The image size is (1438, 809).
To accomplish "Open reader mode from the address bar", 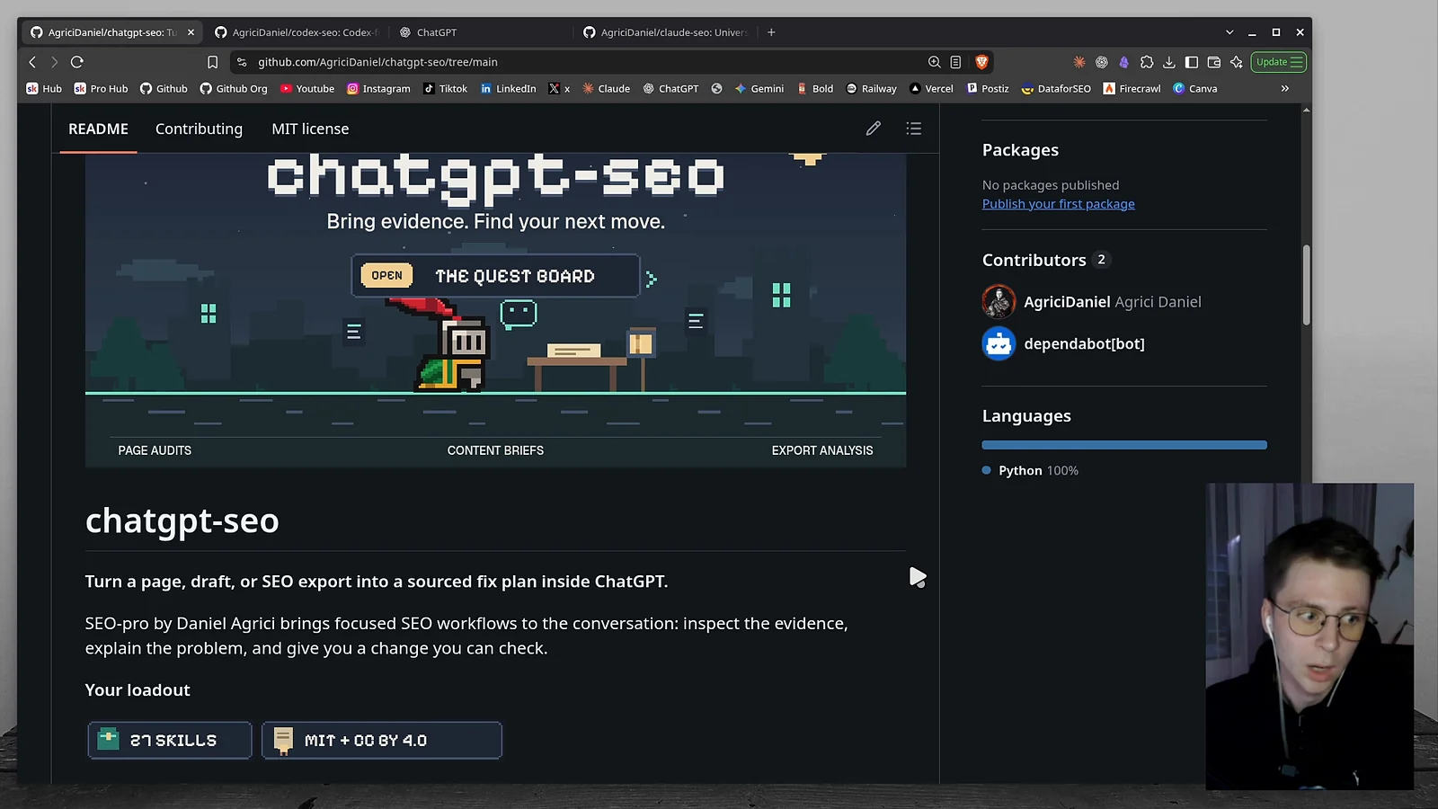I will (x=955, y=62).
